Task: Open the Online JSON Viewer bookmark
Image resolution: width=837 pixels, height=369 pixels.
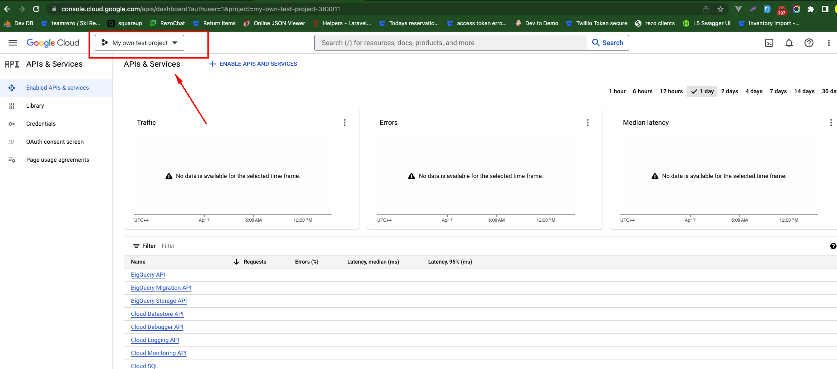Action: coord(274,23)
